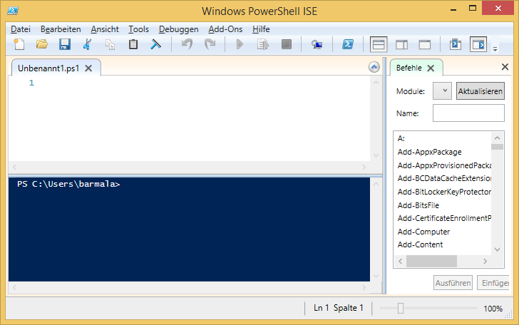Show command window icon in toolbar
Viewport: 519px width, 325px height.
pos(456,44)
